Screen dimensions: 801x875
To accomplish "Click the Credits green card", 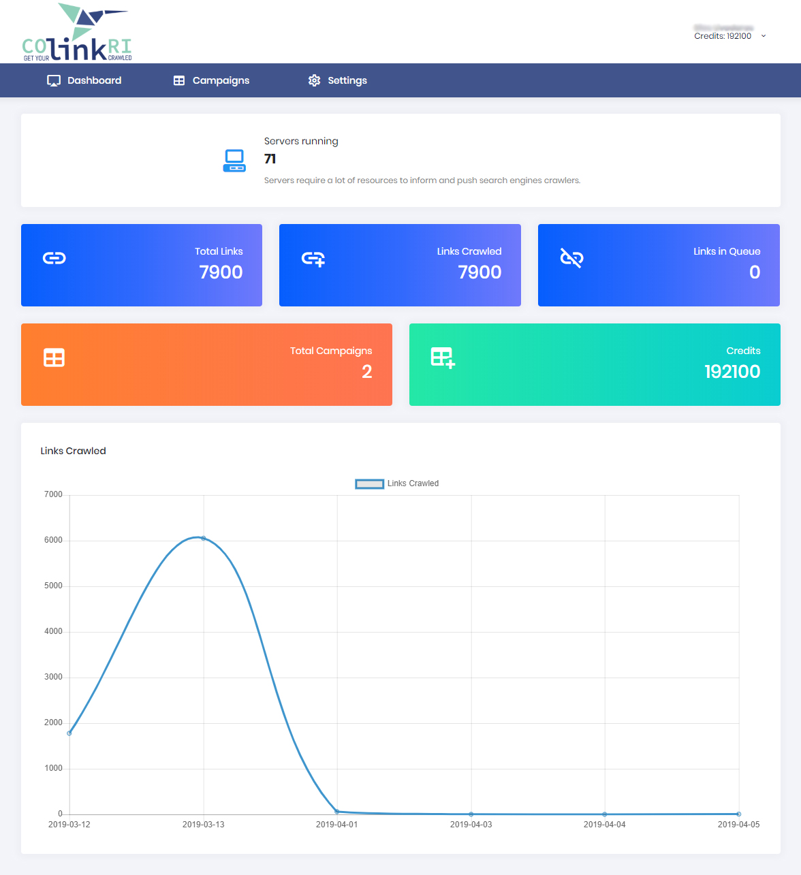I will click(x=595, y=364).
